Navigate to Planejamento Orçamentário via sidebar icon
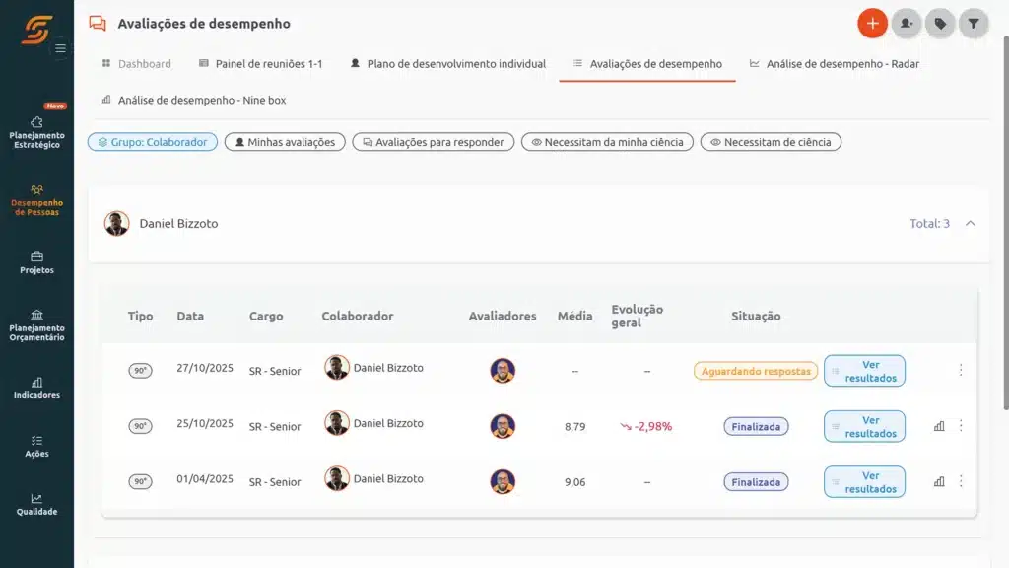 [x=36, y=325]
